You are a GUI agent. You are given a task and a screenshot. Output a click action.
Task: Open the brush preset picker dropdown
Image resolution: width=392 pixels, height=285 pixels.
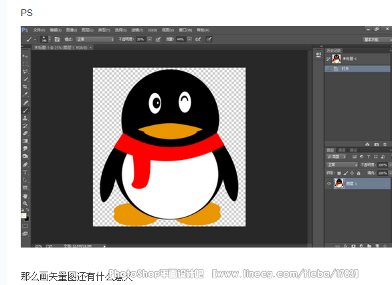pos(50,39)
